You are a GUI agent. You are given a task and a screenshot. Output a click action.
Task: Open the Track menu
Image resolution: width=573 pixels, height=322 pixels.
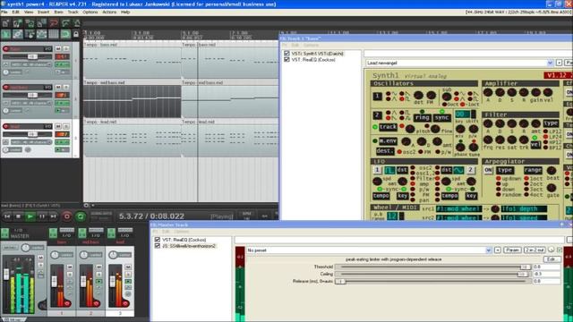coord(73,12)
